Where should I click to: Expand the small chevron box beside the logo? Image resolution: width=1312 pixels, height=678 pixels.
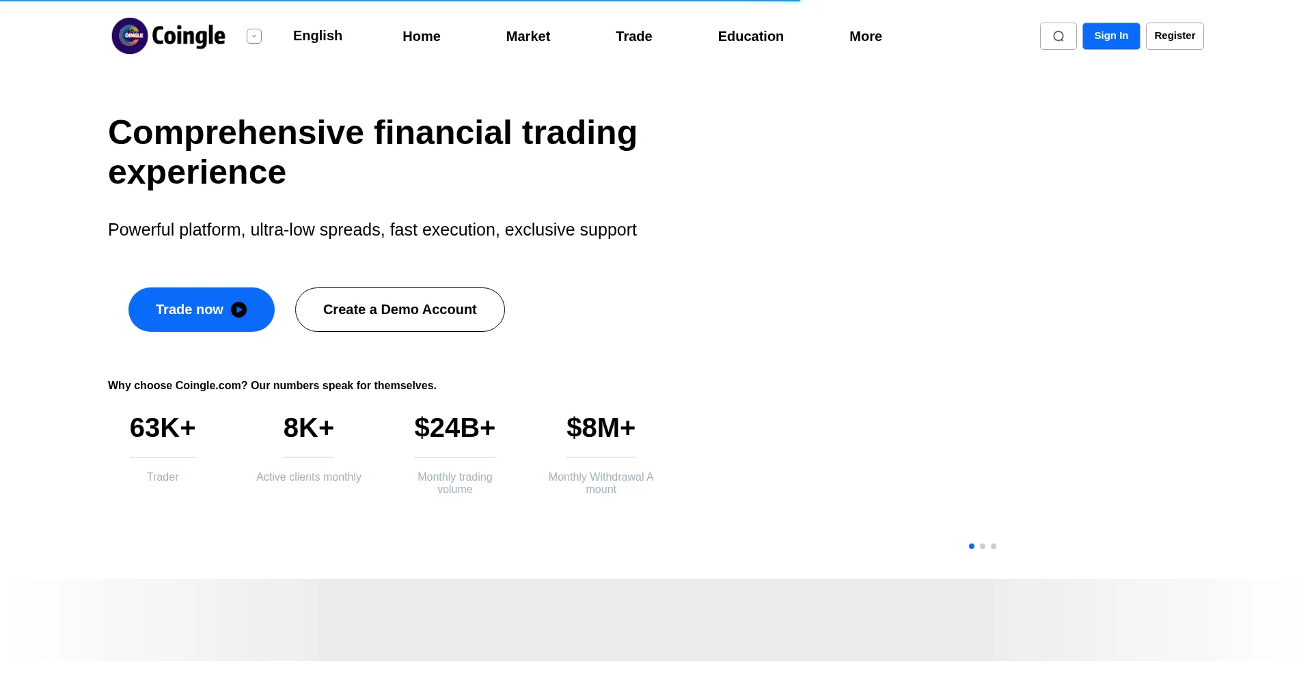[x=254, y=36]
